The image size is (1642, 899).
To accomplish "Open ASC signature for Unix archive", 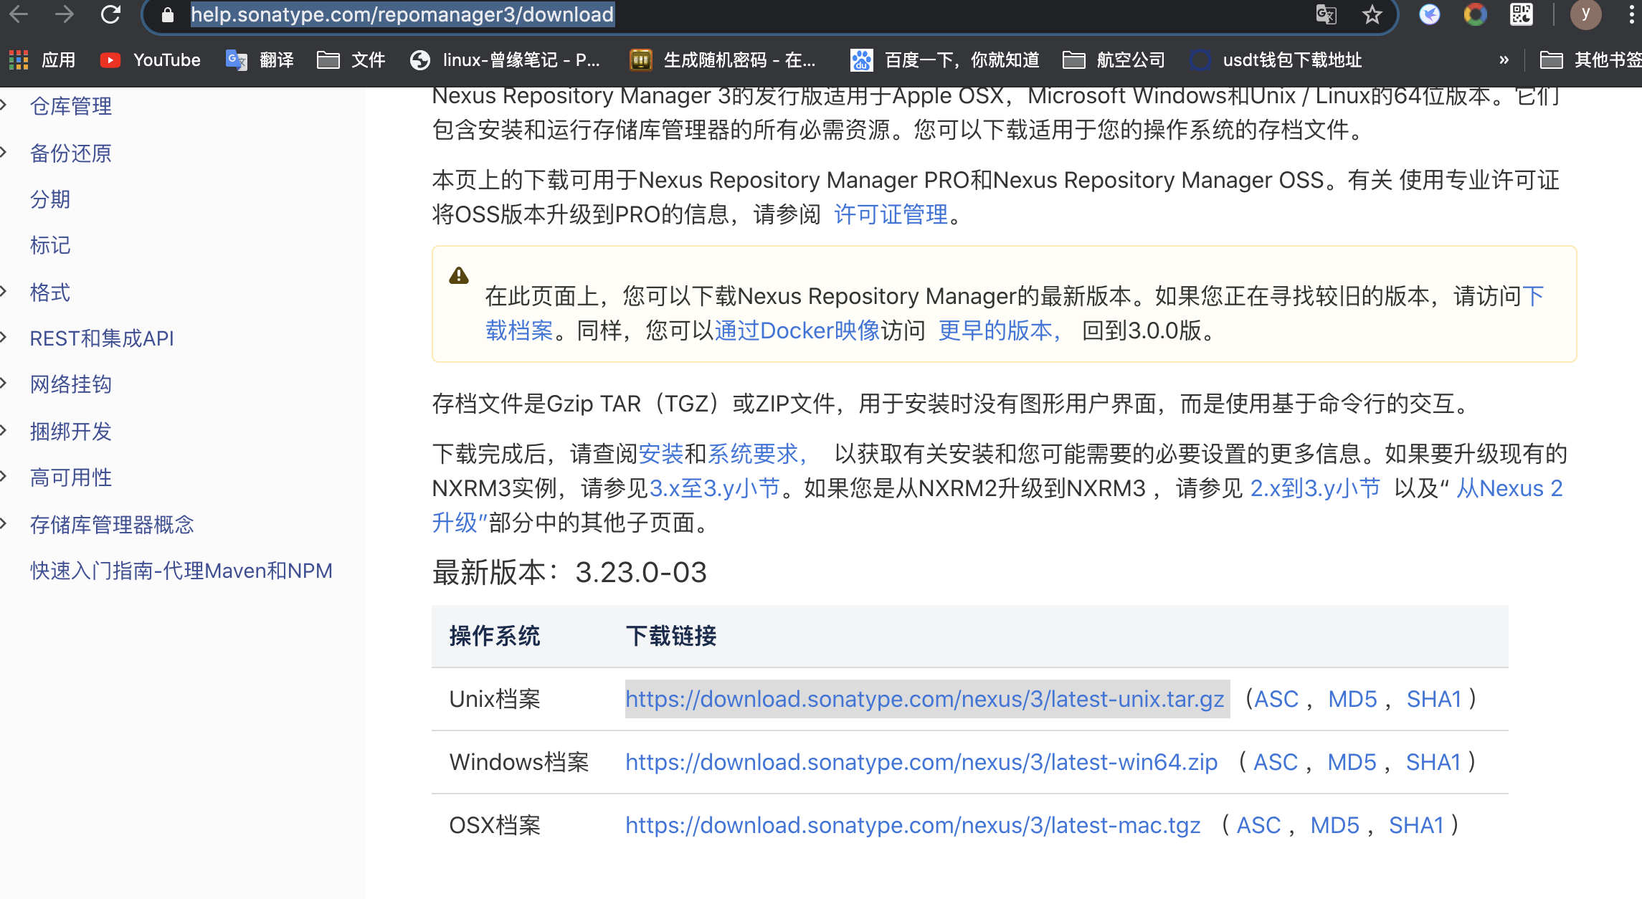I will pyautogui.click(x=1276, y=698).
